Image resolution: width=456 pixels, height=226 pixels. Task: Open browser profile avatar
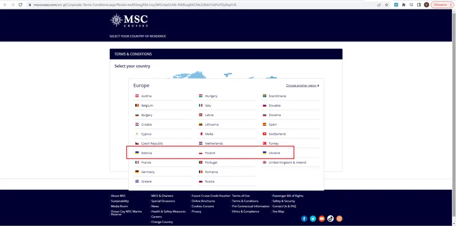(x=426, y=5)
